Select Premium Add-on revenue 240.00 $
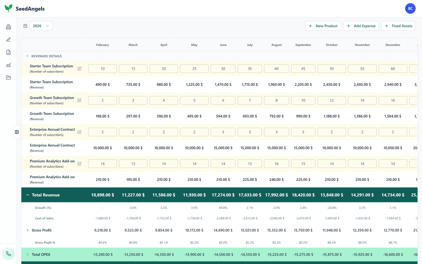Screen dimensions: 422x264 276,180
